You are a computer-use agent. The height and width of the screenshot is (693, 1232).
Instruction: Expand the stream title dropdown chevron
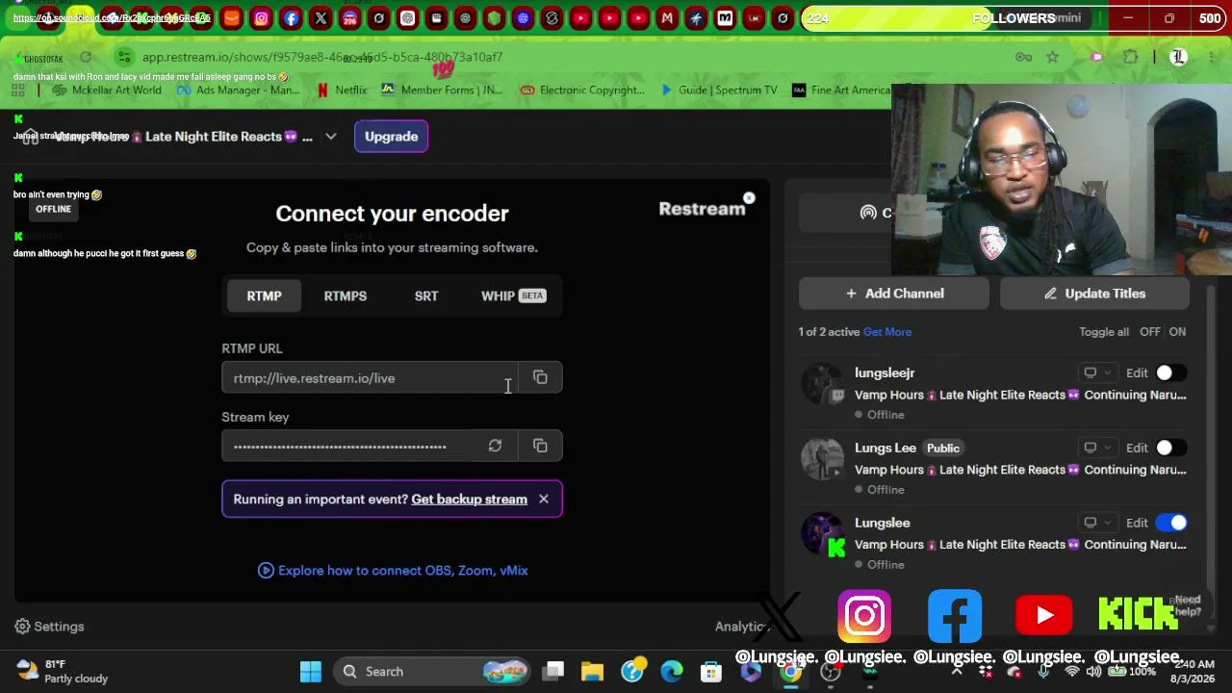point(330,137)
